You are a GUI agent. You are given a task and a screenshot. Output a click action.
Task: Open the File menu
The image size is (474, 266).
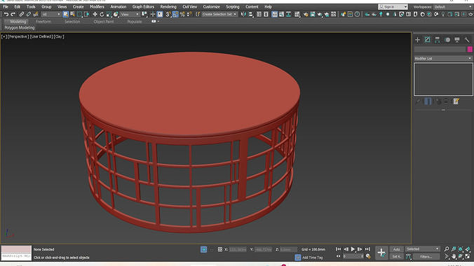(x=6, y=6)
